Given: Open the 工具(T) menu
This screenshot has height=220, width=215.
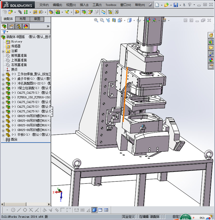Looking at the screenshot, I should tap(97, 5).
